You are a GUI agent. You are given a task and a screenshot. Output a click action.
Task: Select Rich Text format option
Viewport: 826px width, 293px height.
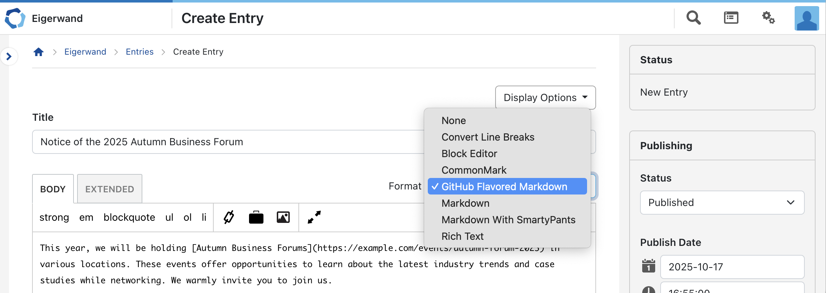(462, 236)
